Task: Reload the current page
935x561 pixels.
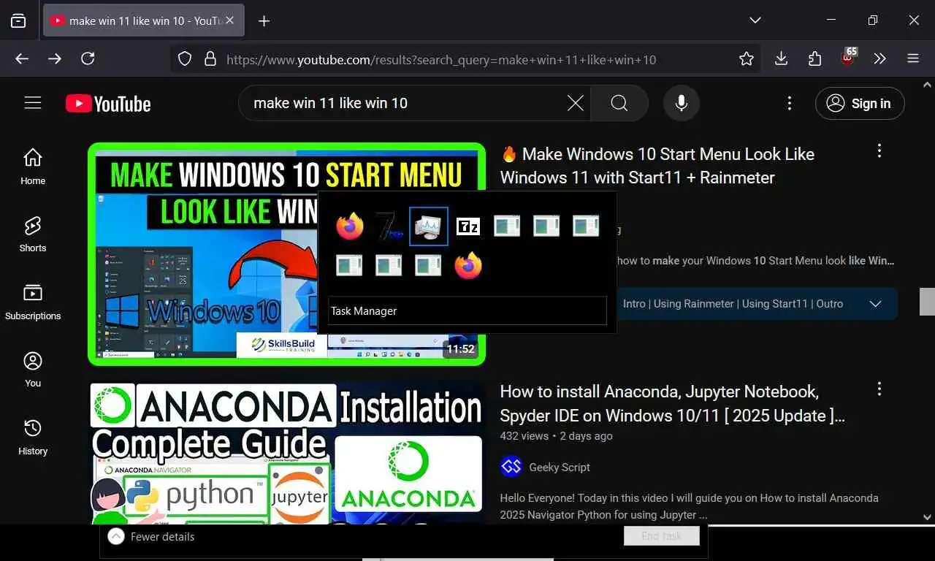Action: point(88,58)
